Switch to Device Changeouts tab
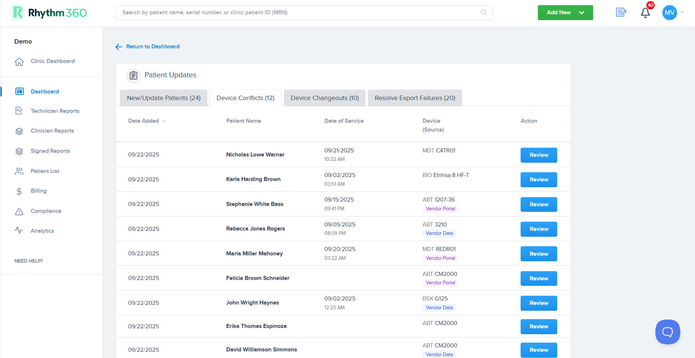 325,98
